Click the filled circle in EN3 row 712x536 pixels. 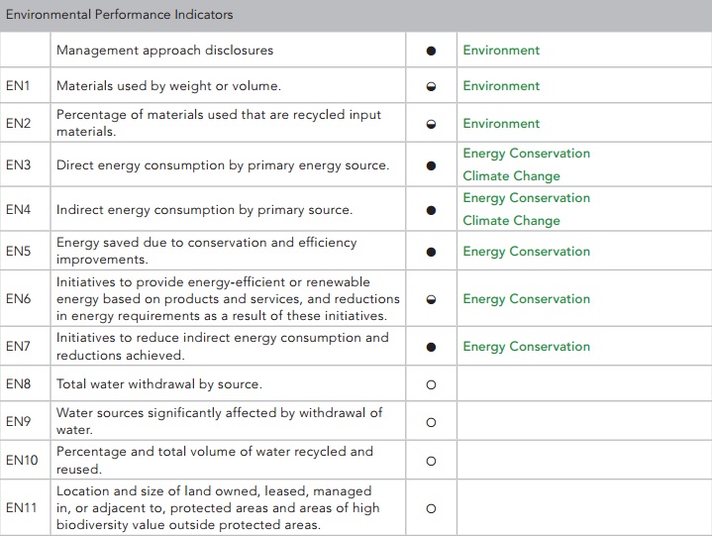coord(431,165)
